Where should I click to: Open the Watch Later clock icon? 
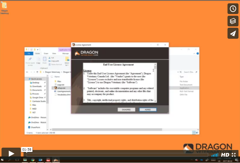tap(233, 9)
